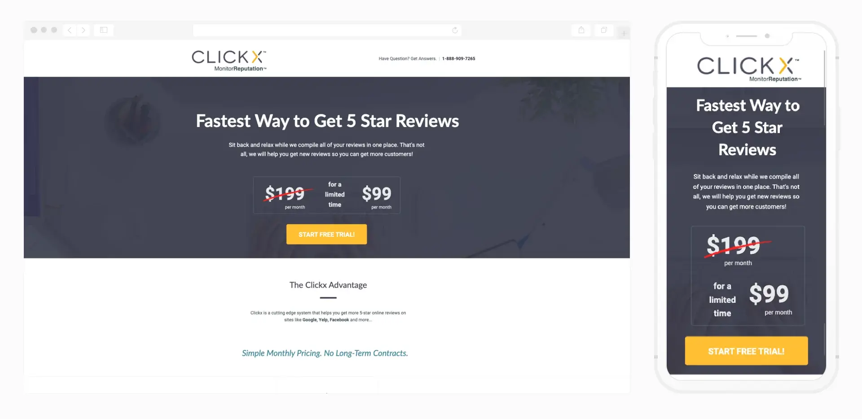Click desktop 'Fastest Way to Get 5 Star Reviews' headline
This screenshot has width=862, height=419.
pos(327,121)
